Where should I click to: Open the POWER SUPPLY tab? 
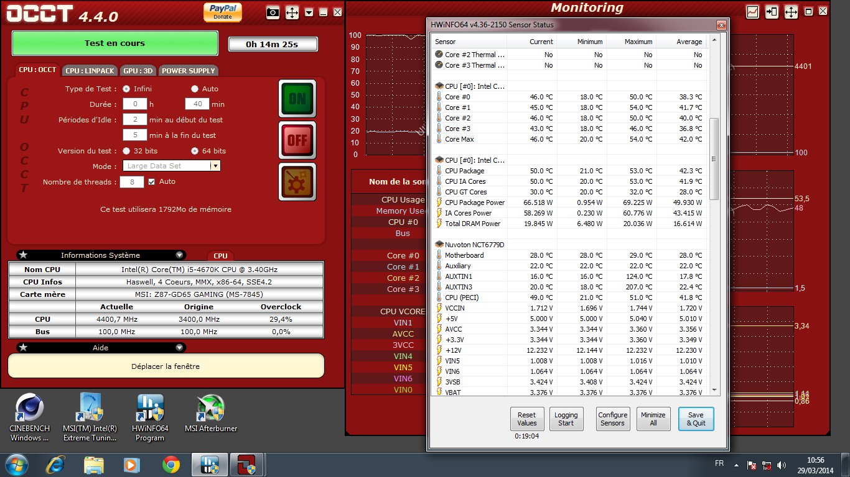point(189,70)
